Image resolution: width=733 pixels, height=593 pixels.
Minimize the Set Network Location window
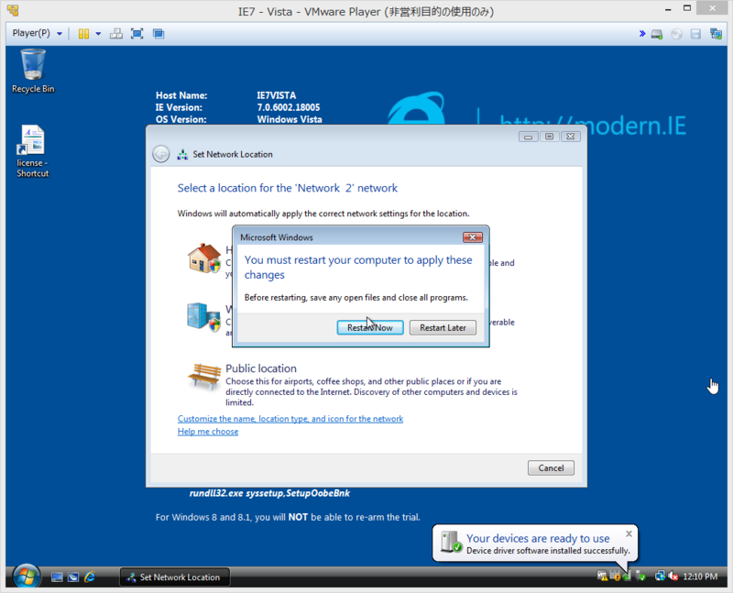[x=528, y=137]
